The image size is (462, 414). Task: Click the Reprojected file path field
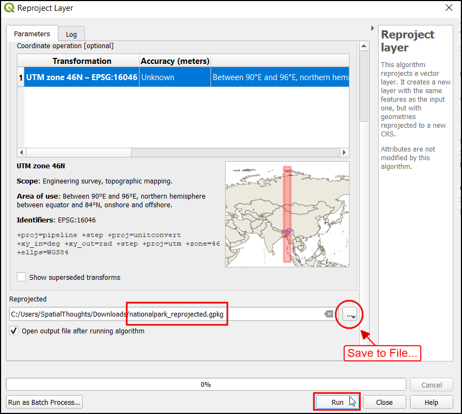pos(162,314)
